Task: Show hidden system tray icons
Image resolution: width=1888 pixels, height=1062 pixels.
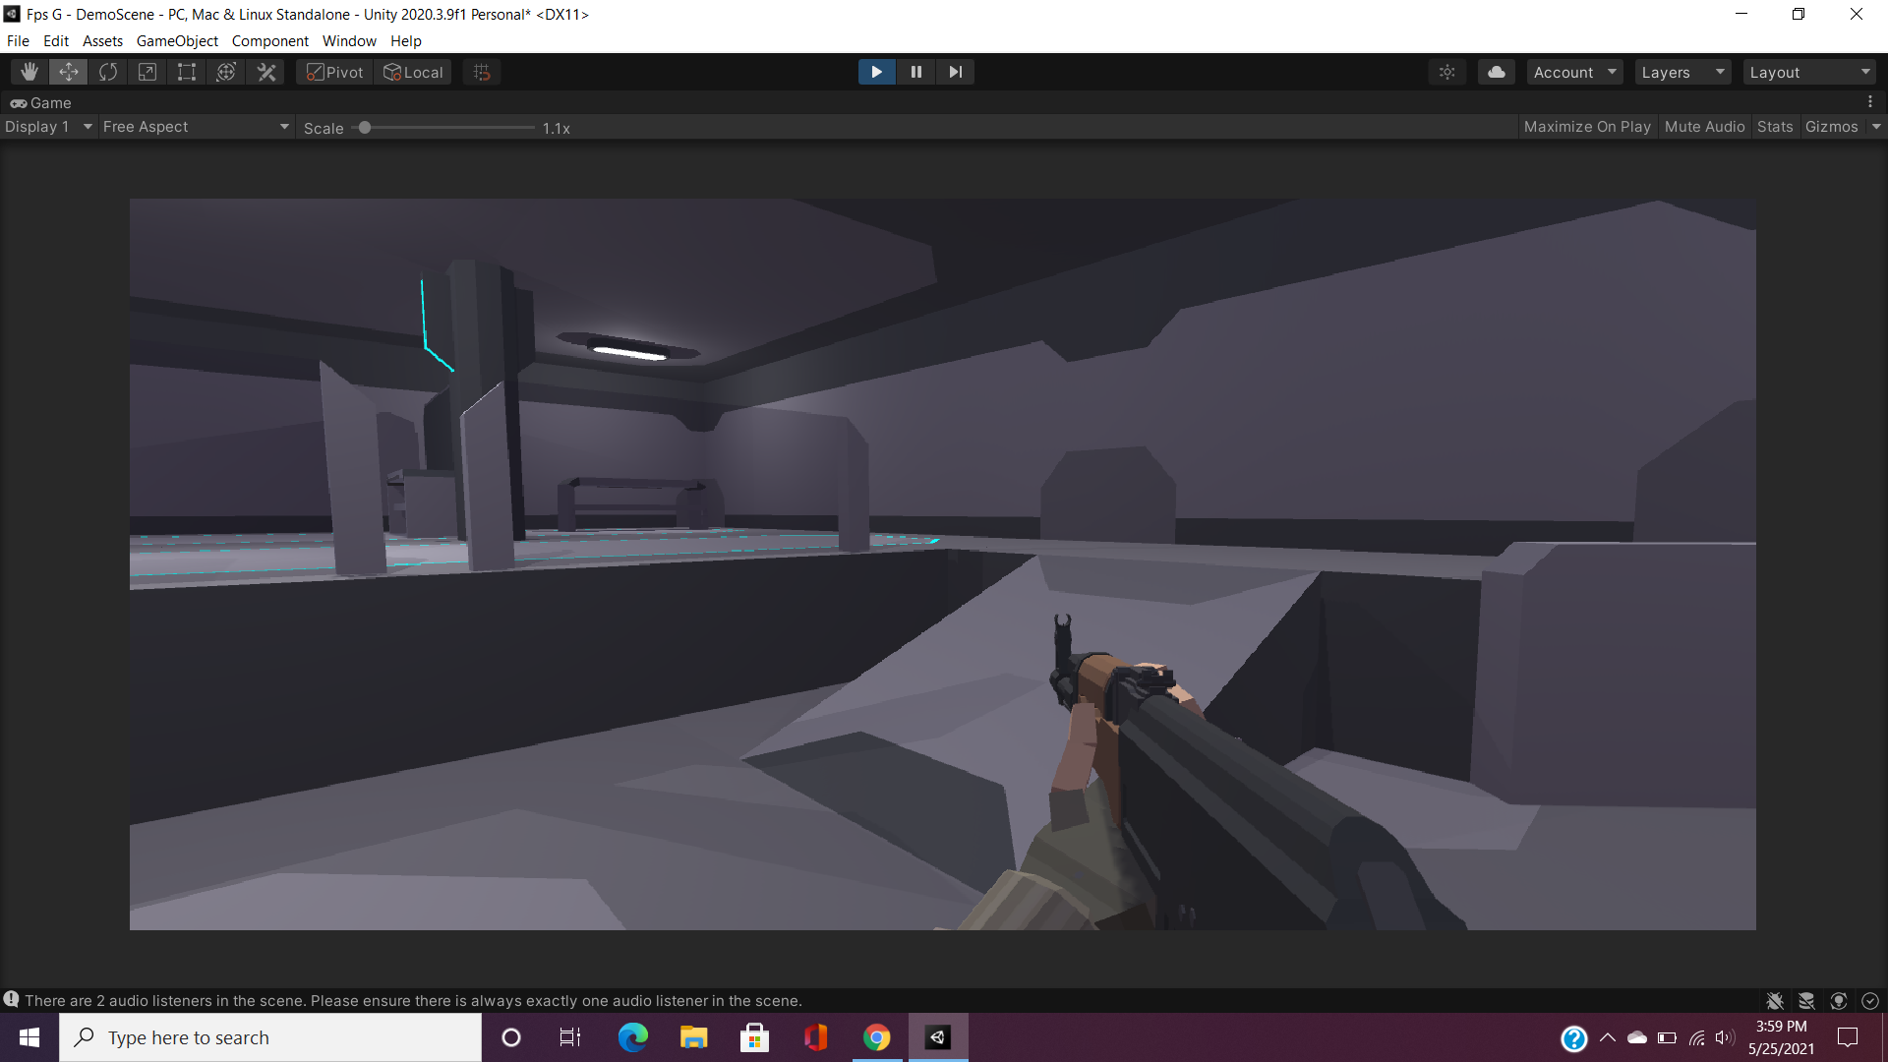Action: 1608,1037
